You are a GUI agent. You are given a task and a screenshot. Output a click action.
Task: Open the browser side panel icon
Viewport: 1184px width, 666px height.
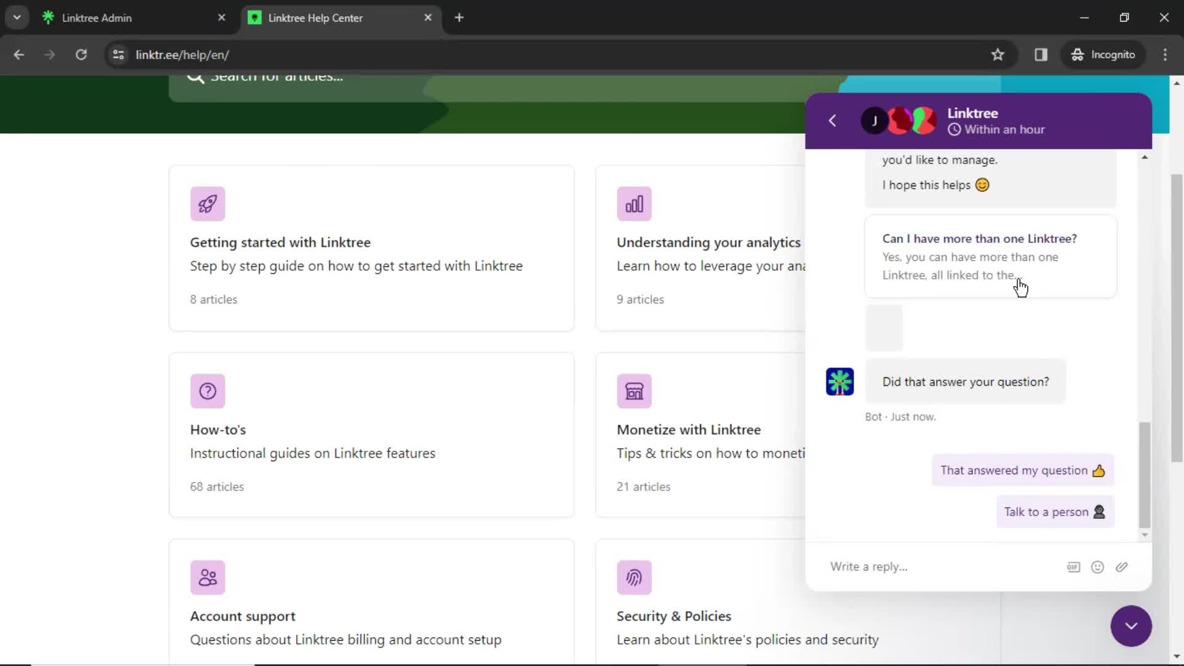[1041, 54]
